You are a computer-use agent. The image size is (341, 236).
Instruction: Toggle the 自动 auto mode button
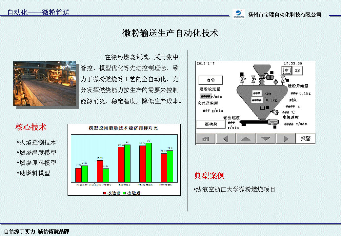[x=211, y=80]
